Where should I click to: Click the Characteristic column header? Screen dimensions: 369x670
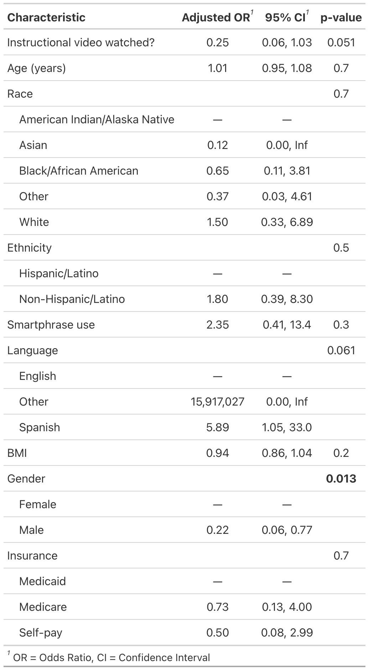[46, 17]
